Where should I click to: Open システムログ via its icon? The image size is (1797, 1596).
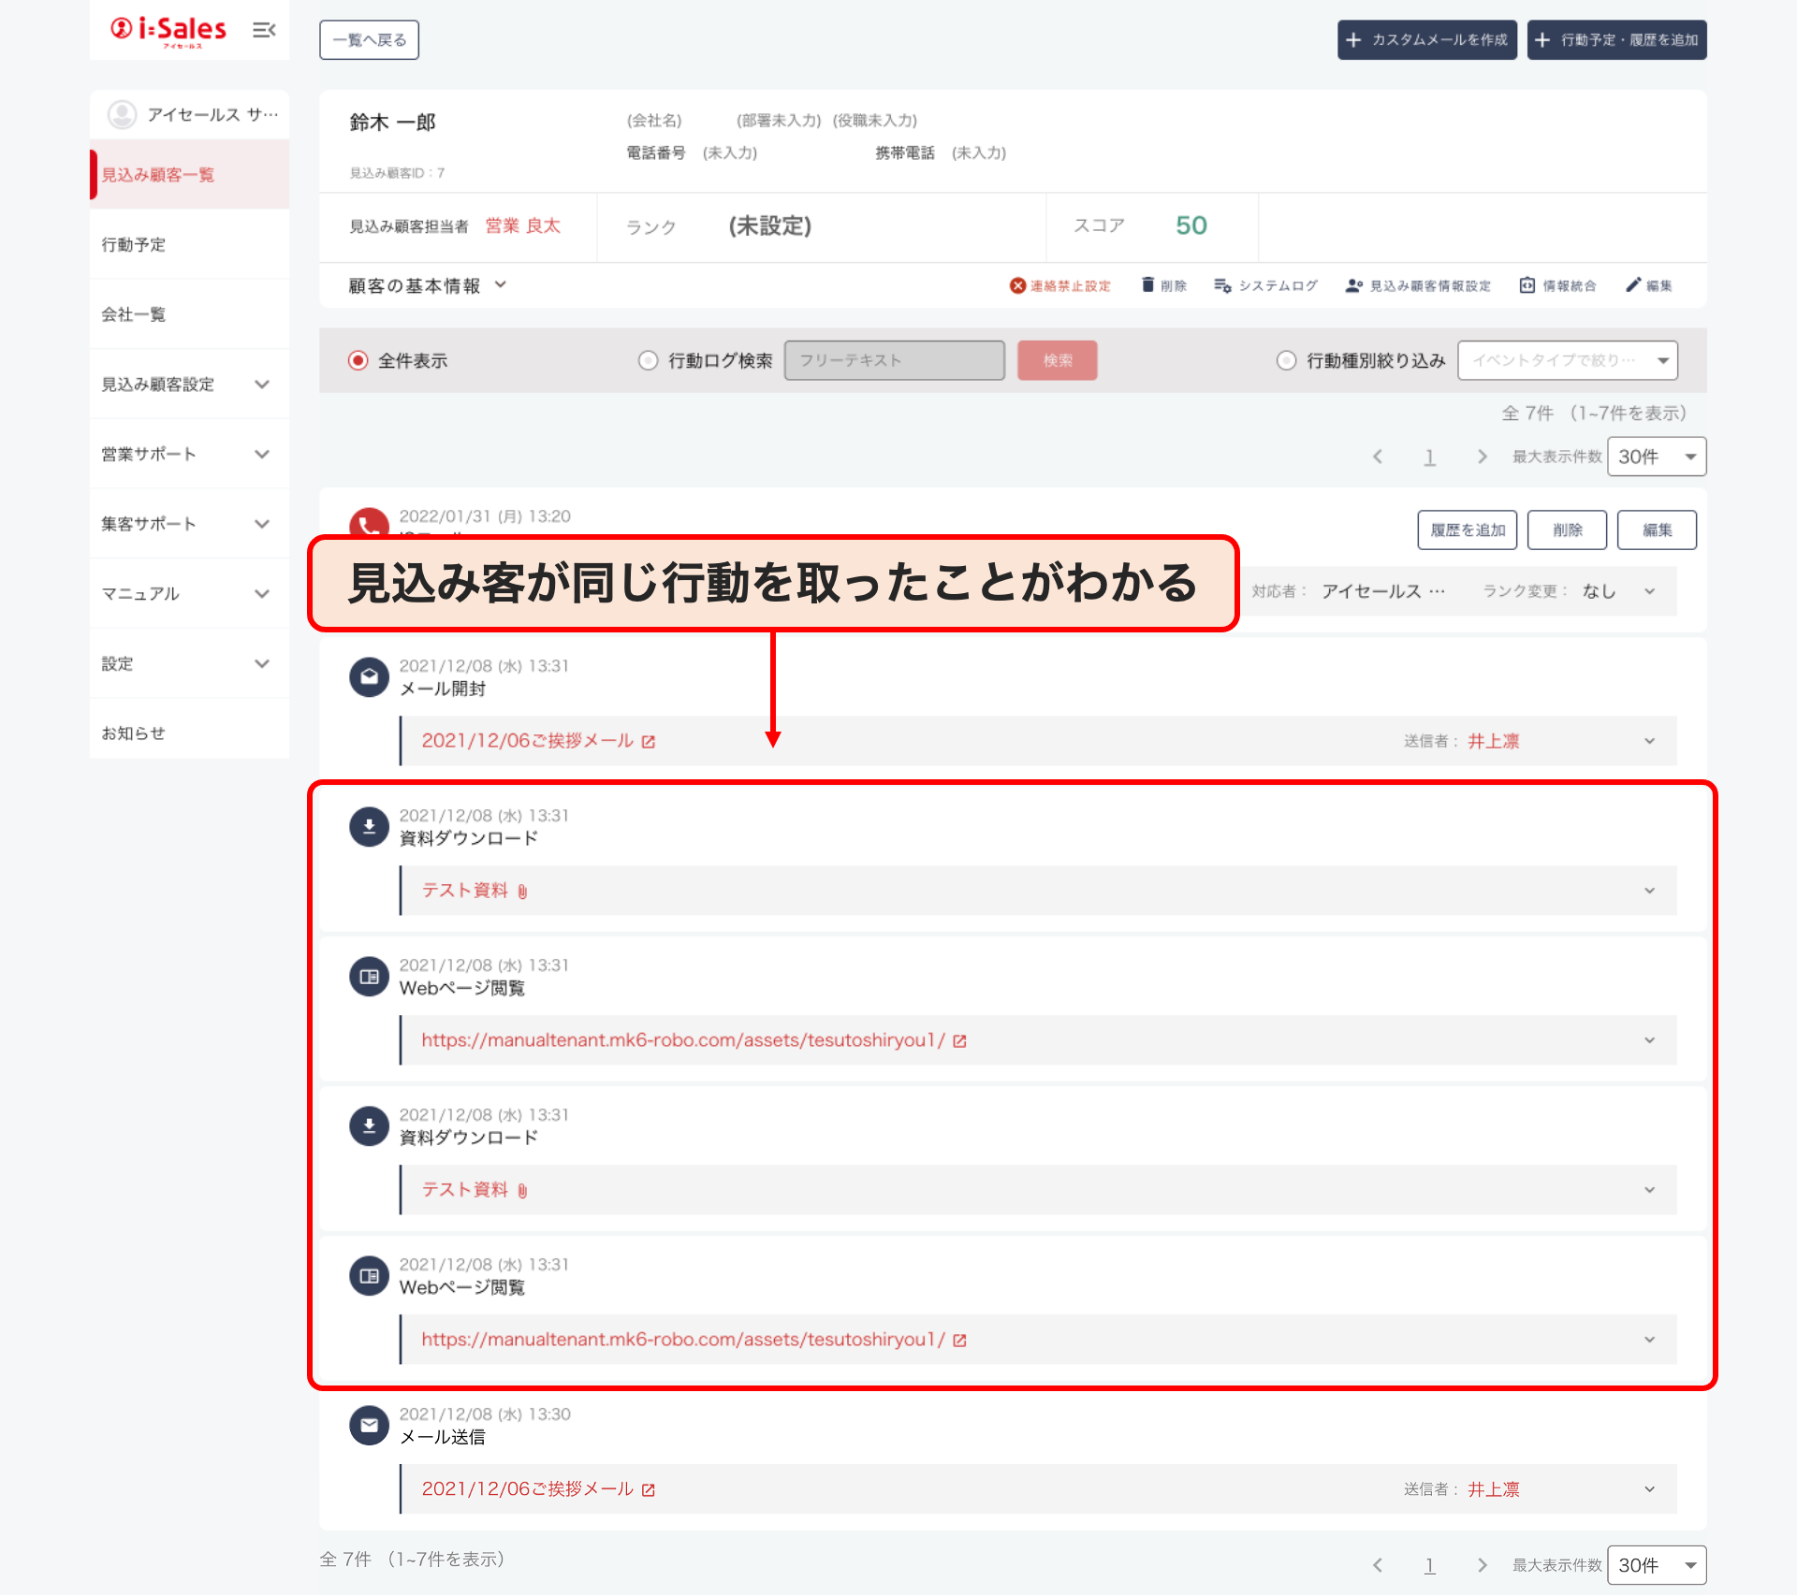point(1222,285)
